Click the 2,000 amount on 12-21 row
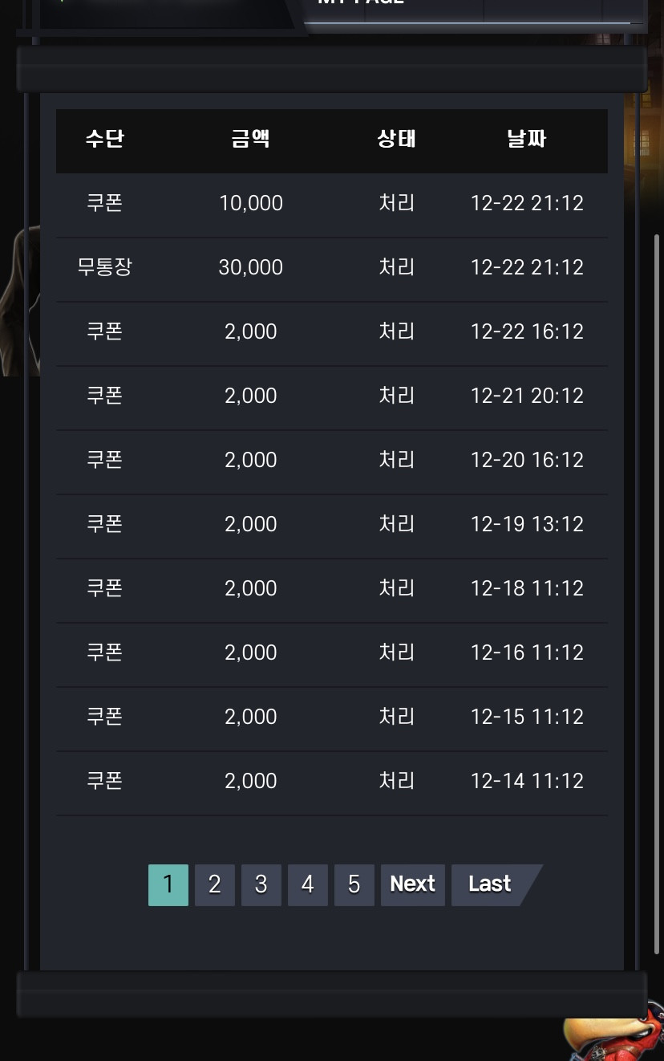The image size is (664, 1061). point(251,396)
